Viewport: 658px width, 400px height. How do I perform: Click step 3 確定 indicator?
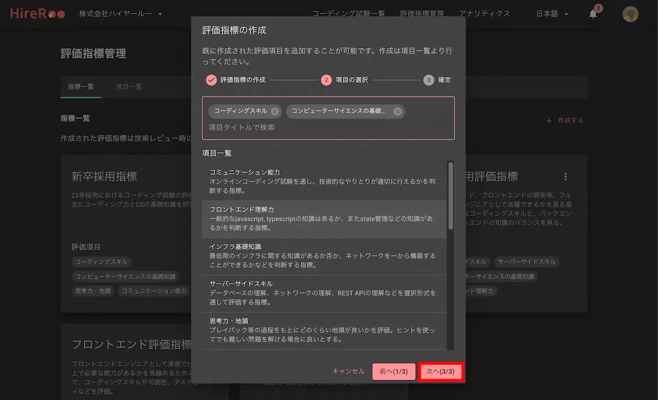click(429, 80)
